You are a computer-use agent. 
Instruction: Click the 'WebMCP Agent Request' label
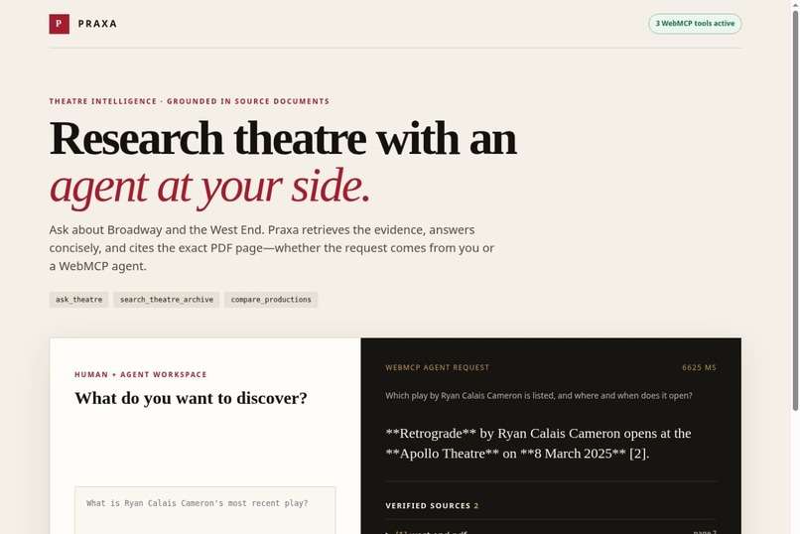click(438, 367)
